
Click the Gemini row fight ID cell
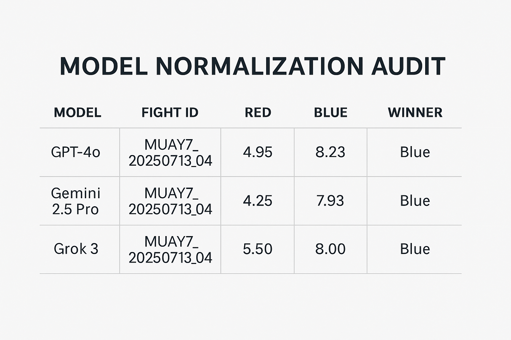170,201
